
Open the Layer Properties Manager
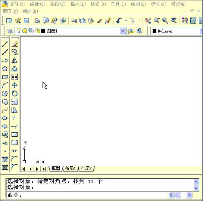10,31
